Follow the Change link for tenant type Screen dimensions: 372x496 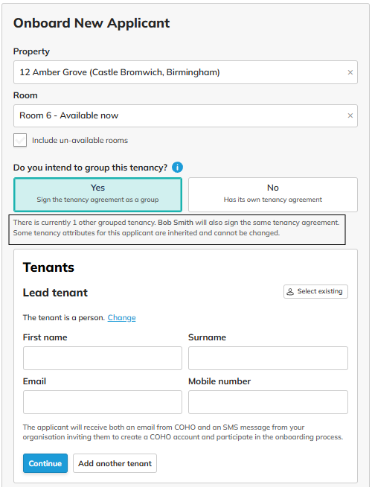pos(122,317)
